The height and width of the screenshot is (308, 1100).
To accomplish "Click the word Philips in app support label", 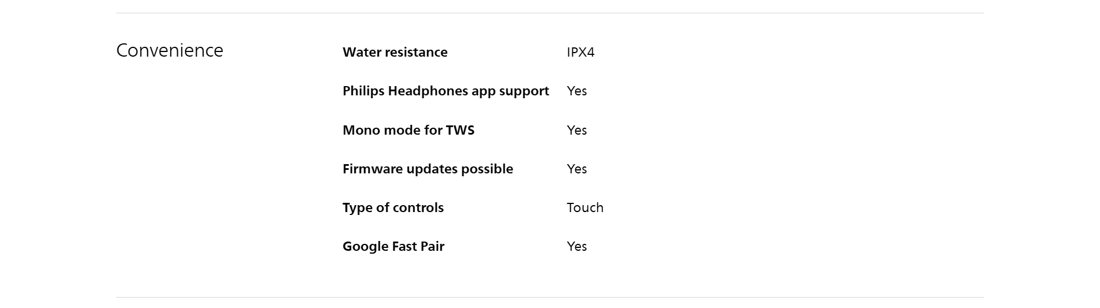I will tap(363, 91).
